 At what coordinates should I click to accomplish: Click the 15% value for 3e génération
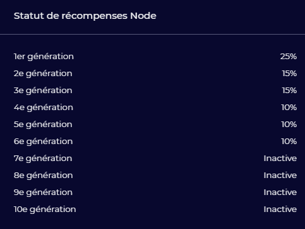[x=289, y=91]
